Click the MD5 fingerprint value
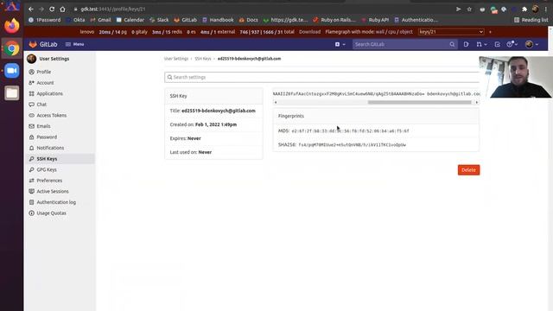This screenshot has width=553, height=311. pos(350,131)
